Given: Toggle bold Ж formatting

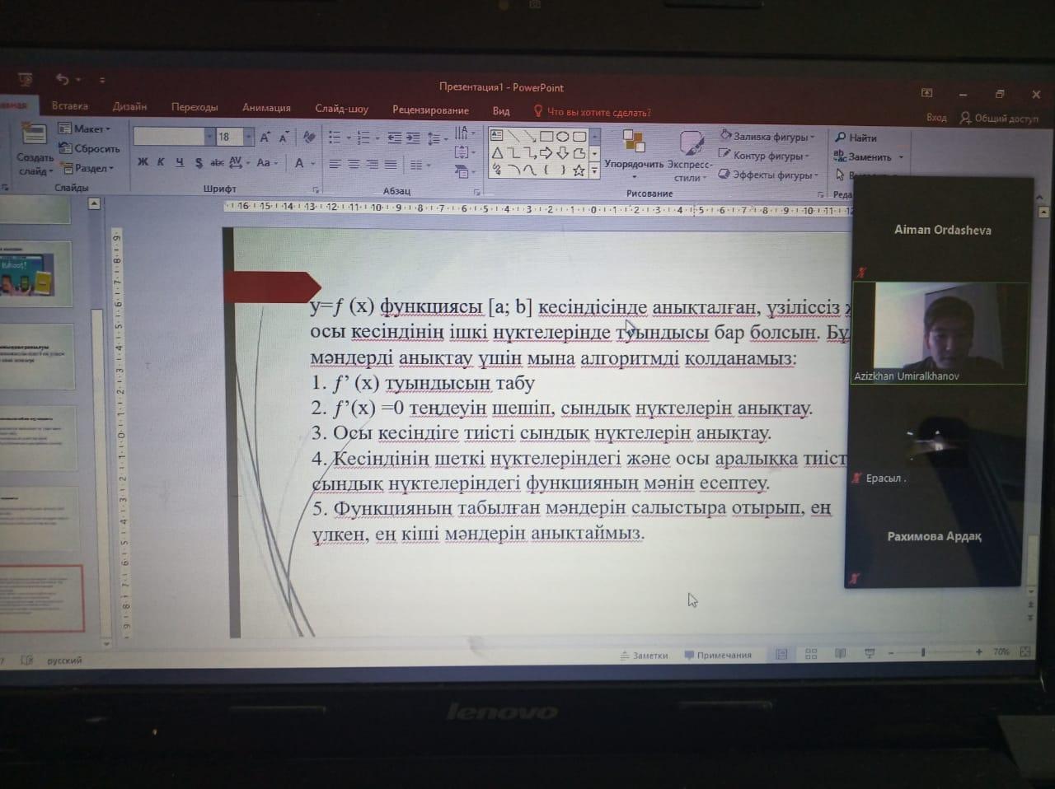Looking at the screenshot, I should [x=143, y=162].
